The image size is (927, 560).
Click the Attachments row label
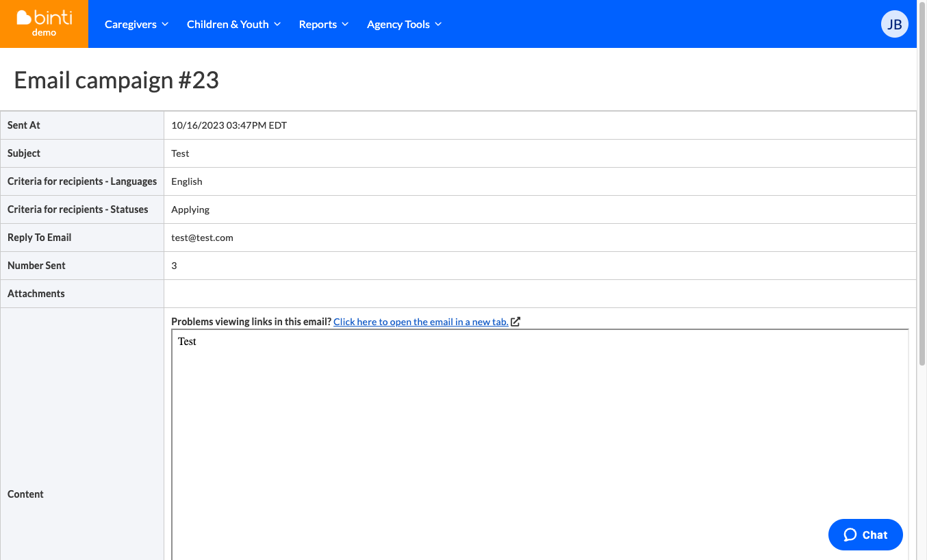(x=36, y=294)
